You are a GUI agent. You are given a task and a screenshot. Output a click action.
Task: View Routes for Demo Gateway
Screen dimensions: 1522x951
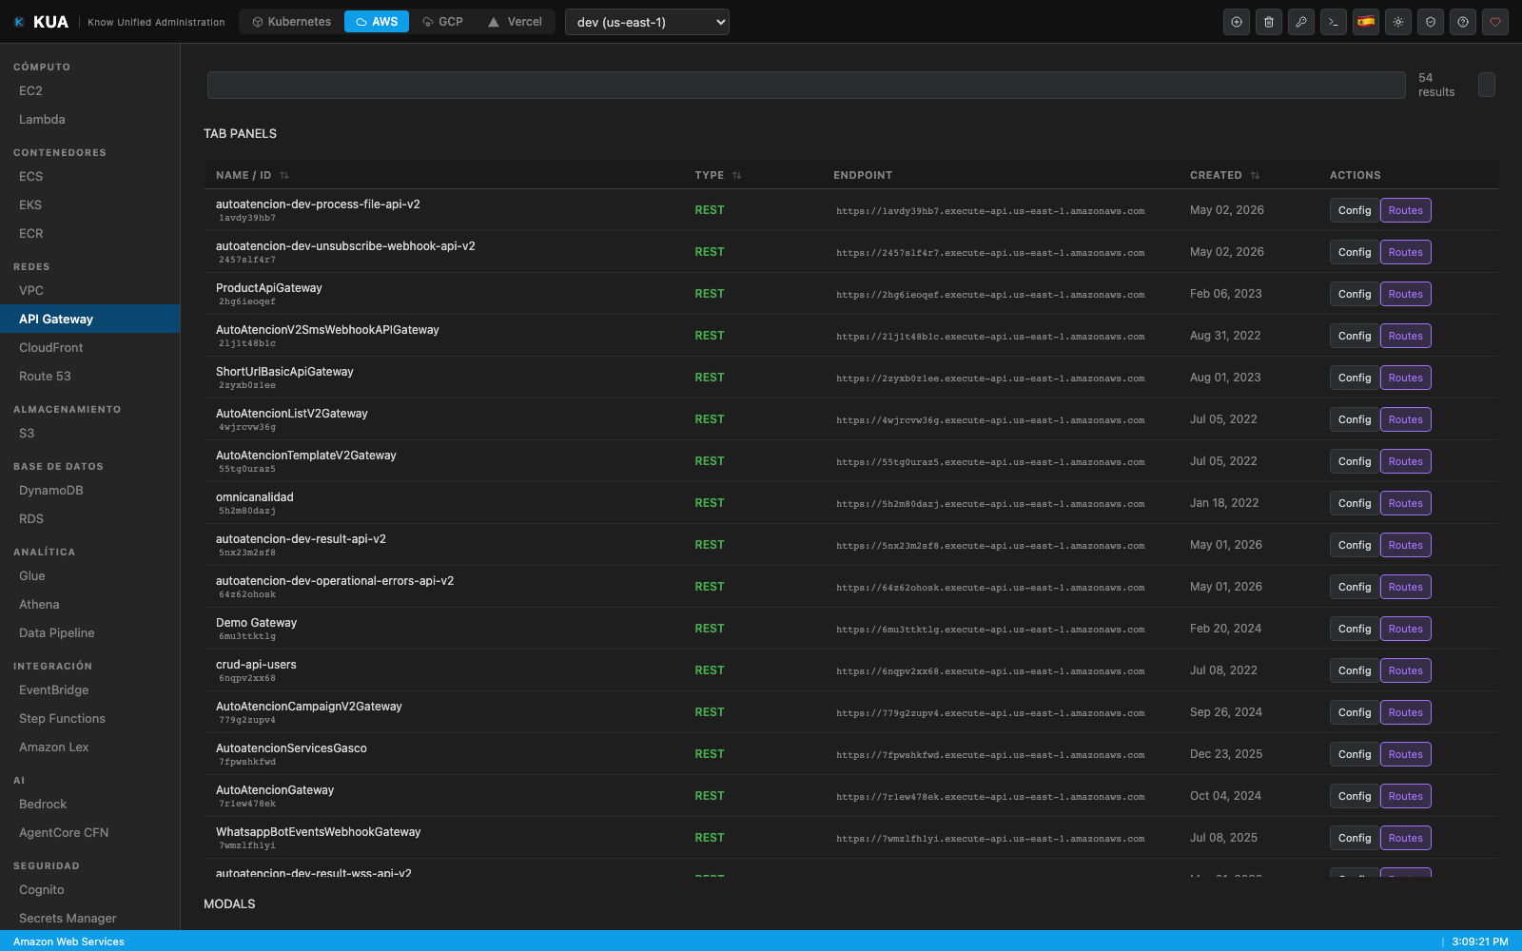(1405, 629)
